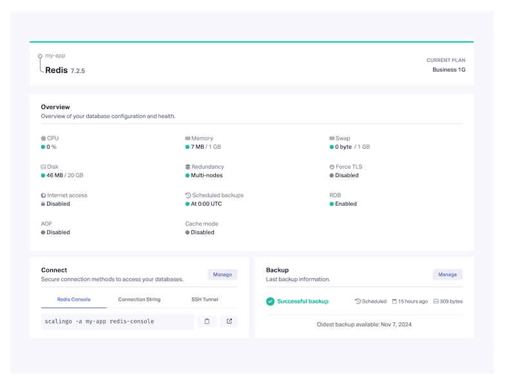Click 'Oldest backup available: Nov 7, 2024' text
505x384 pixels.
pos(364,325)
